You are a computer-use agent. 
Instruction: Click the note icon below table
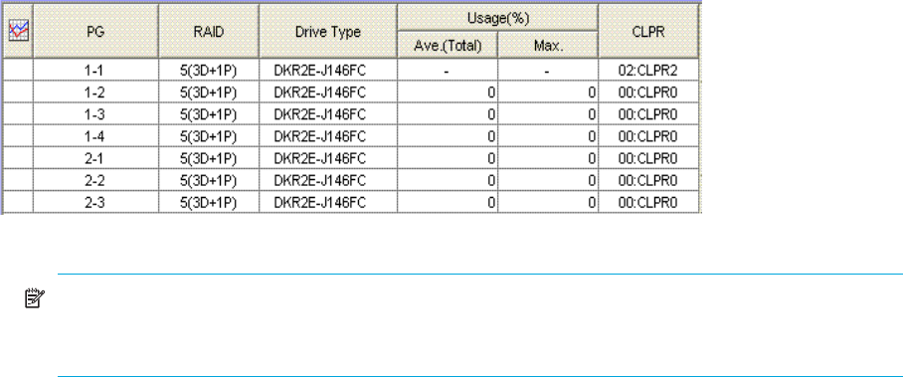tap(32, 298)
